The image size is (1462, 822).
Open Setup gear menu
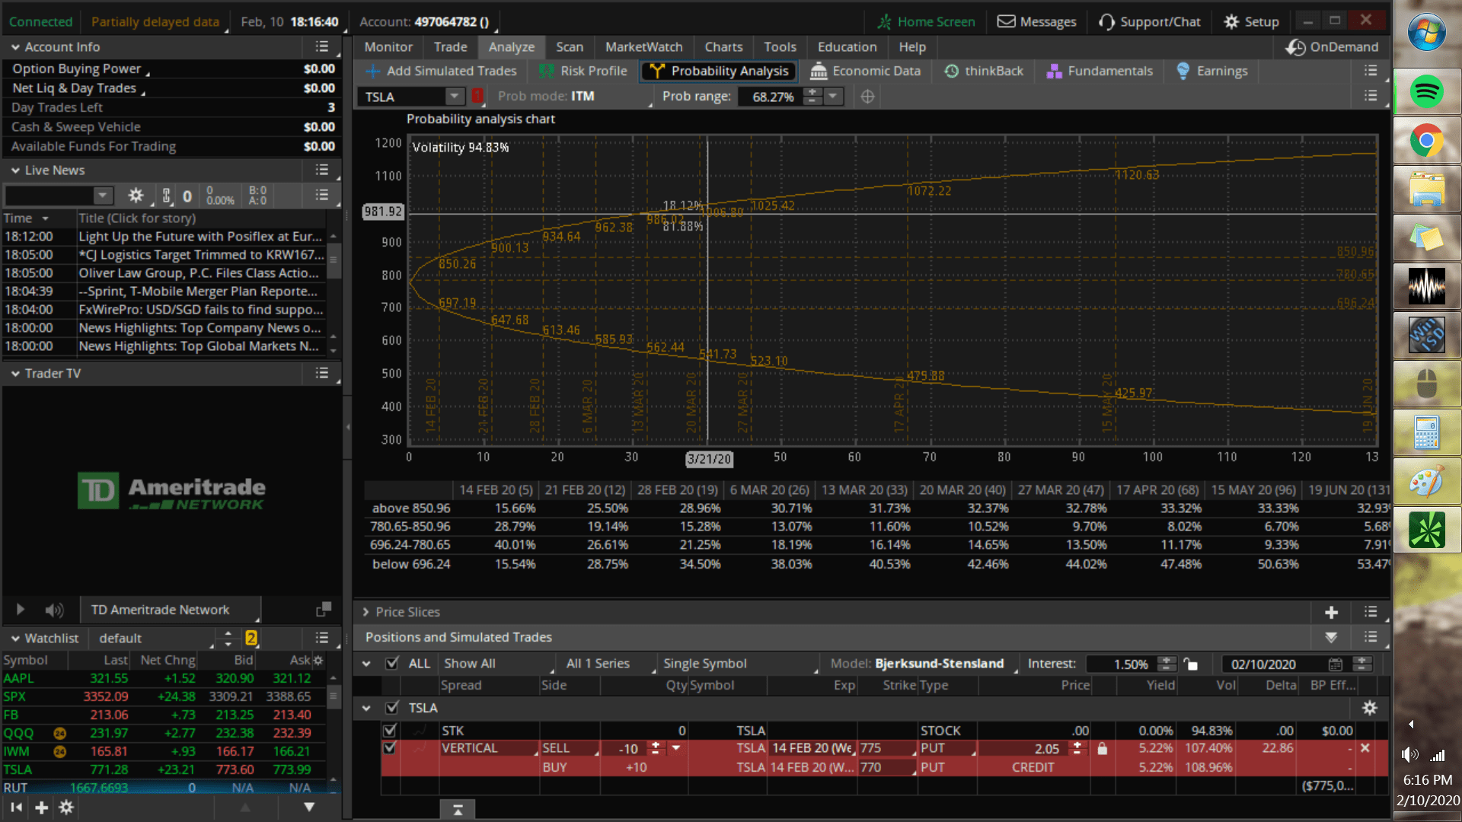1251,22
